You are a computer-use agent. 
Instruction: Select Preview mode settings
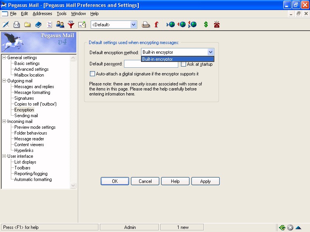pyautogui.click(x=35, y=127)
